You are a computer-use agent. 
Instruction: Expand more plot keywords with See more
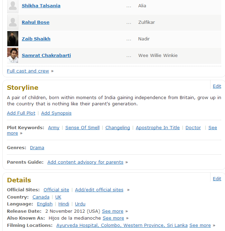pyautogui.click(x=213, y=128)
